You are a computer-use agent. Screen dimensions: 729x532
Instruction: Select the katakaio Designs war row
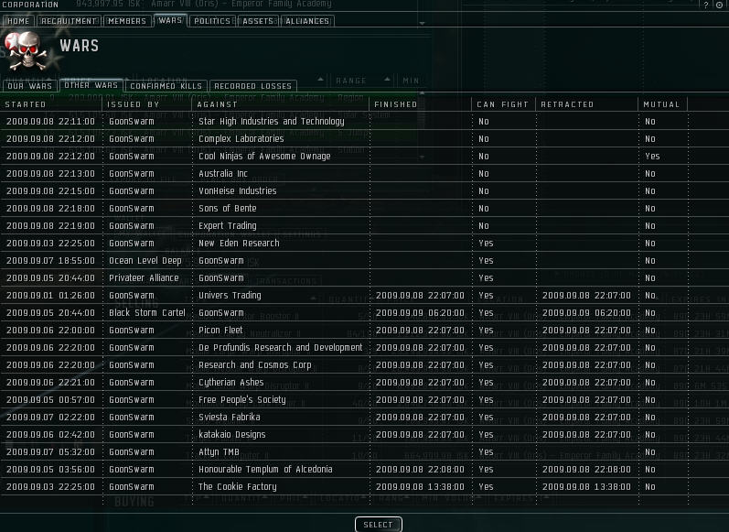point(364,435)
